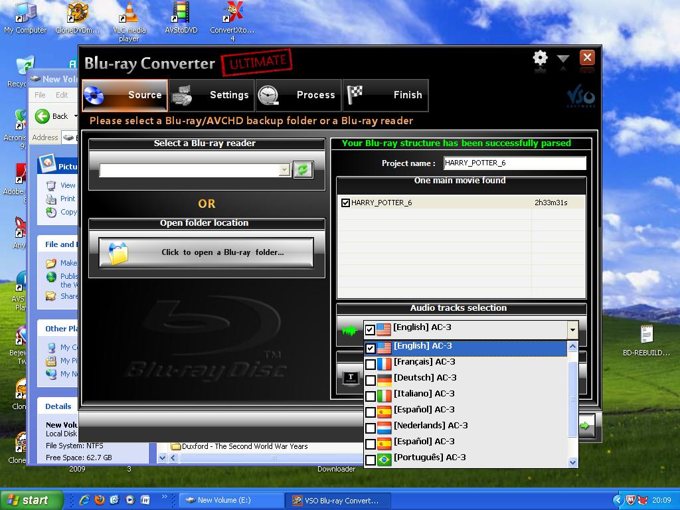Launch VLC media player shortcut
This screenshot has height=510, width=680.
[129, 22]
